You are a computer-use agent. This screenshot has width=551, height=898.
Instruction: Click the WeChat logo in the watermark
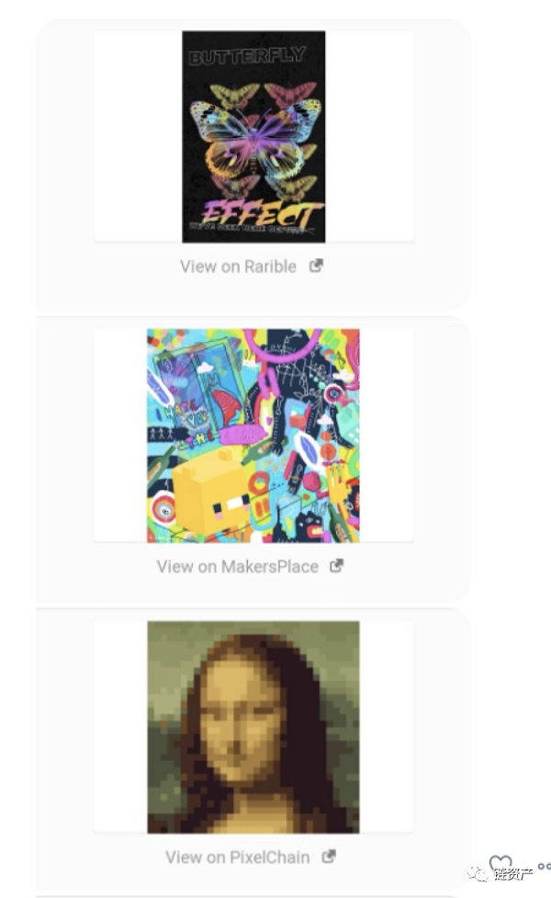pyautogui.click(x=478, y=874)
